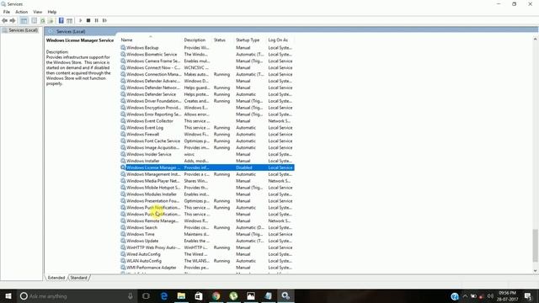Click the Start Service play icon
Viewport: 539px width, 303px height.
click(81, 20)
